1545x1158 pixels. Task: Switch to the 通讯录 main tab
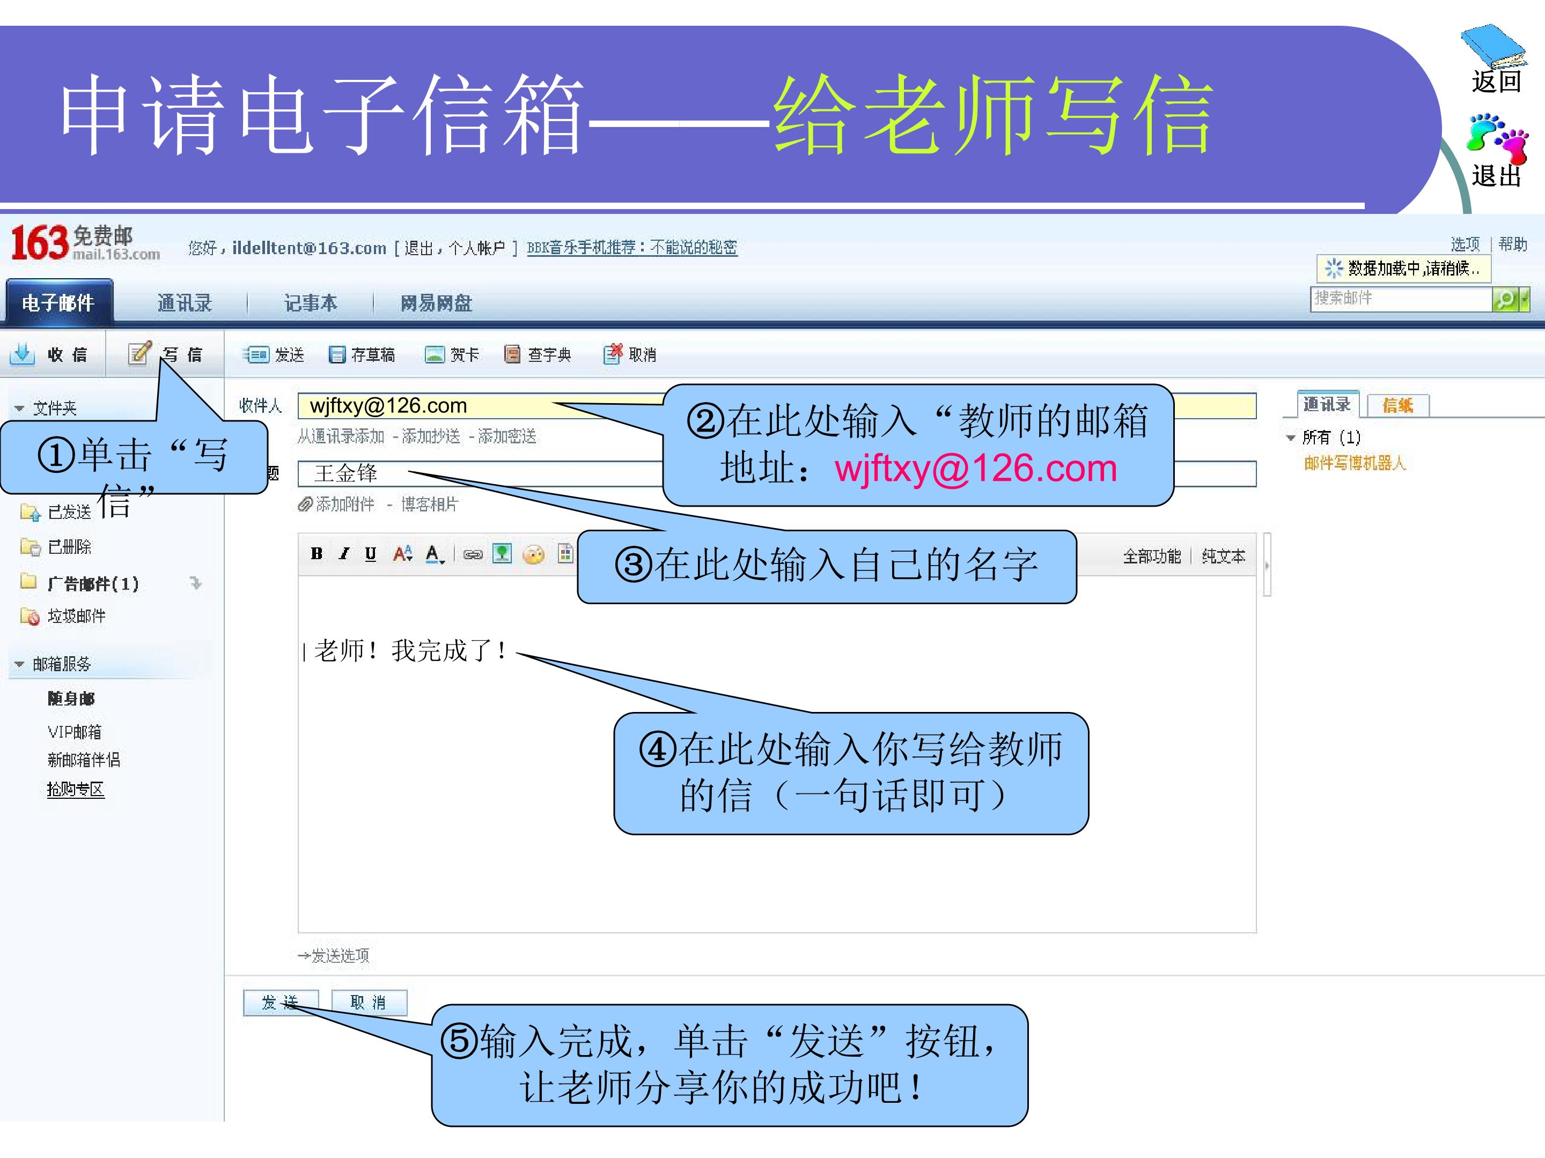coord(185,303)
